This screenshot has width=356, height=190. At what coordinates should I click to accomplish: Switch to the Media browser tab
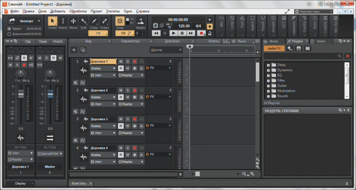tap(274, 41)
